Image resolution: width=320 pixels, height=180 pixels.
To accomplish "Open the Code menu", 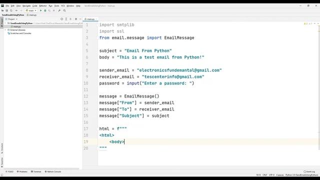I will click(x=35, y=6).
